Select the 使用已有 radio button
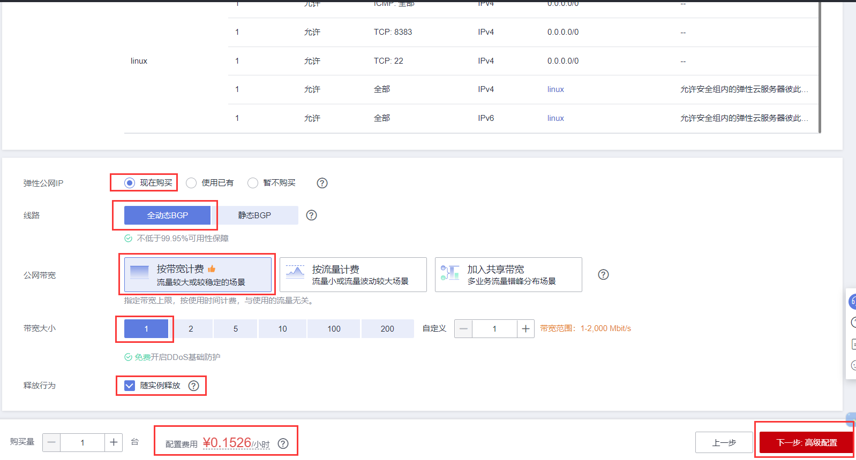Viewport: 856px width, 460px height. click(191, 183)
